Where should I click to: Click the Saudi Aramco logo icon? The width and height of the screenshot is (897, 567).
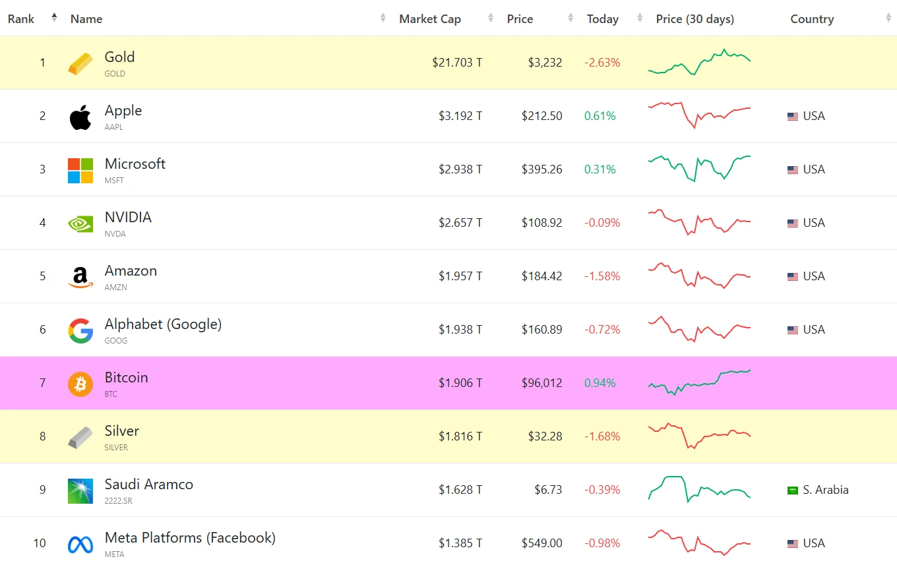(x=80, y=491)
